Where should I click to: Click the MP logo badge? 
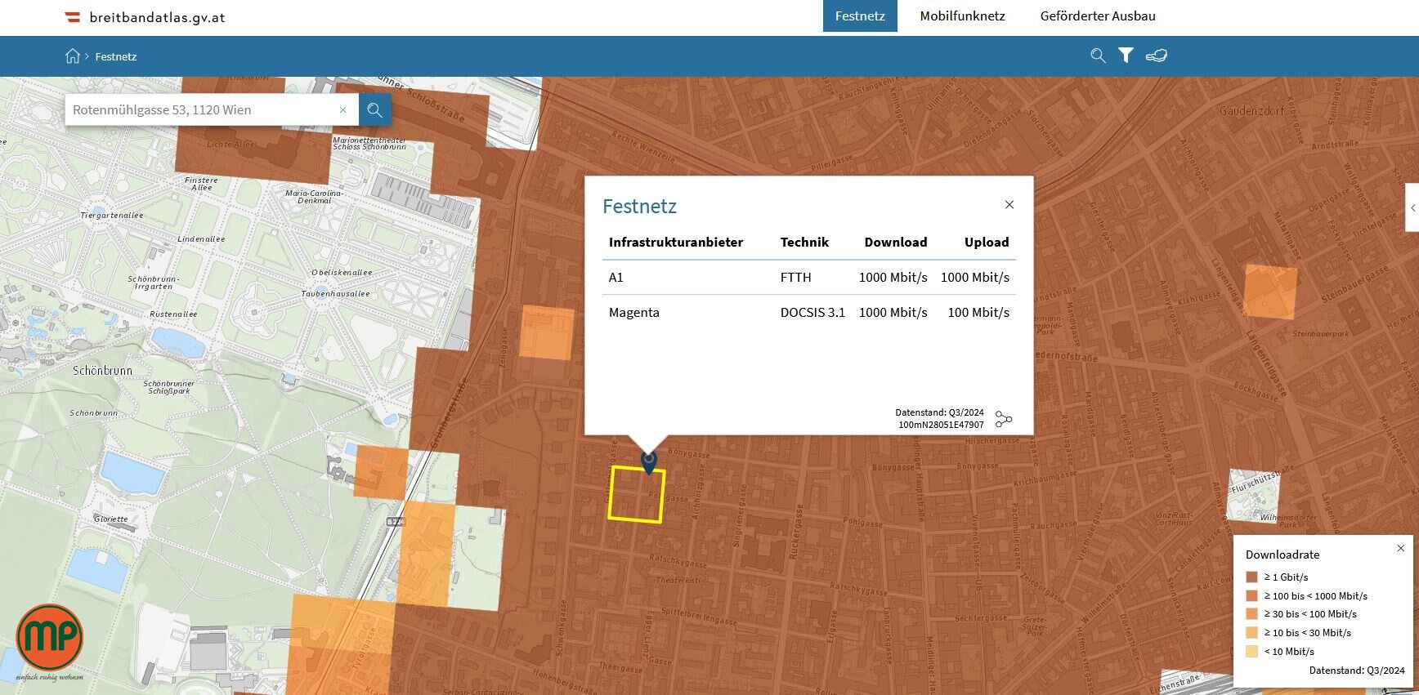click(50, 638)
